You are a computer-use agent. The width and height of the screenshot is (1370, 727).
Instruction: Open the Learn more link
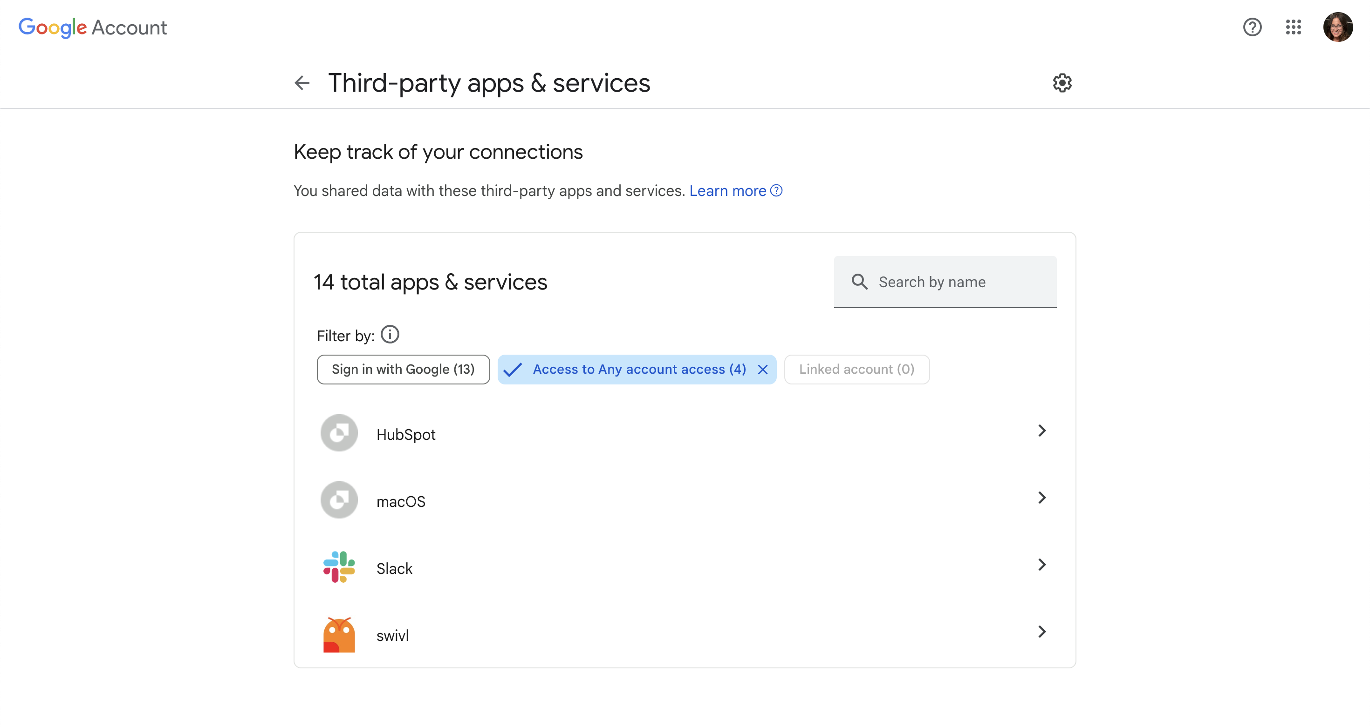coord(727,191)
